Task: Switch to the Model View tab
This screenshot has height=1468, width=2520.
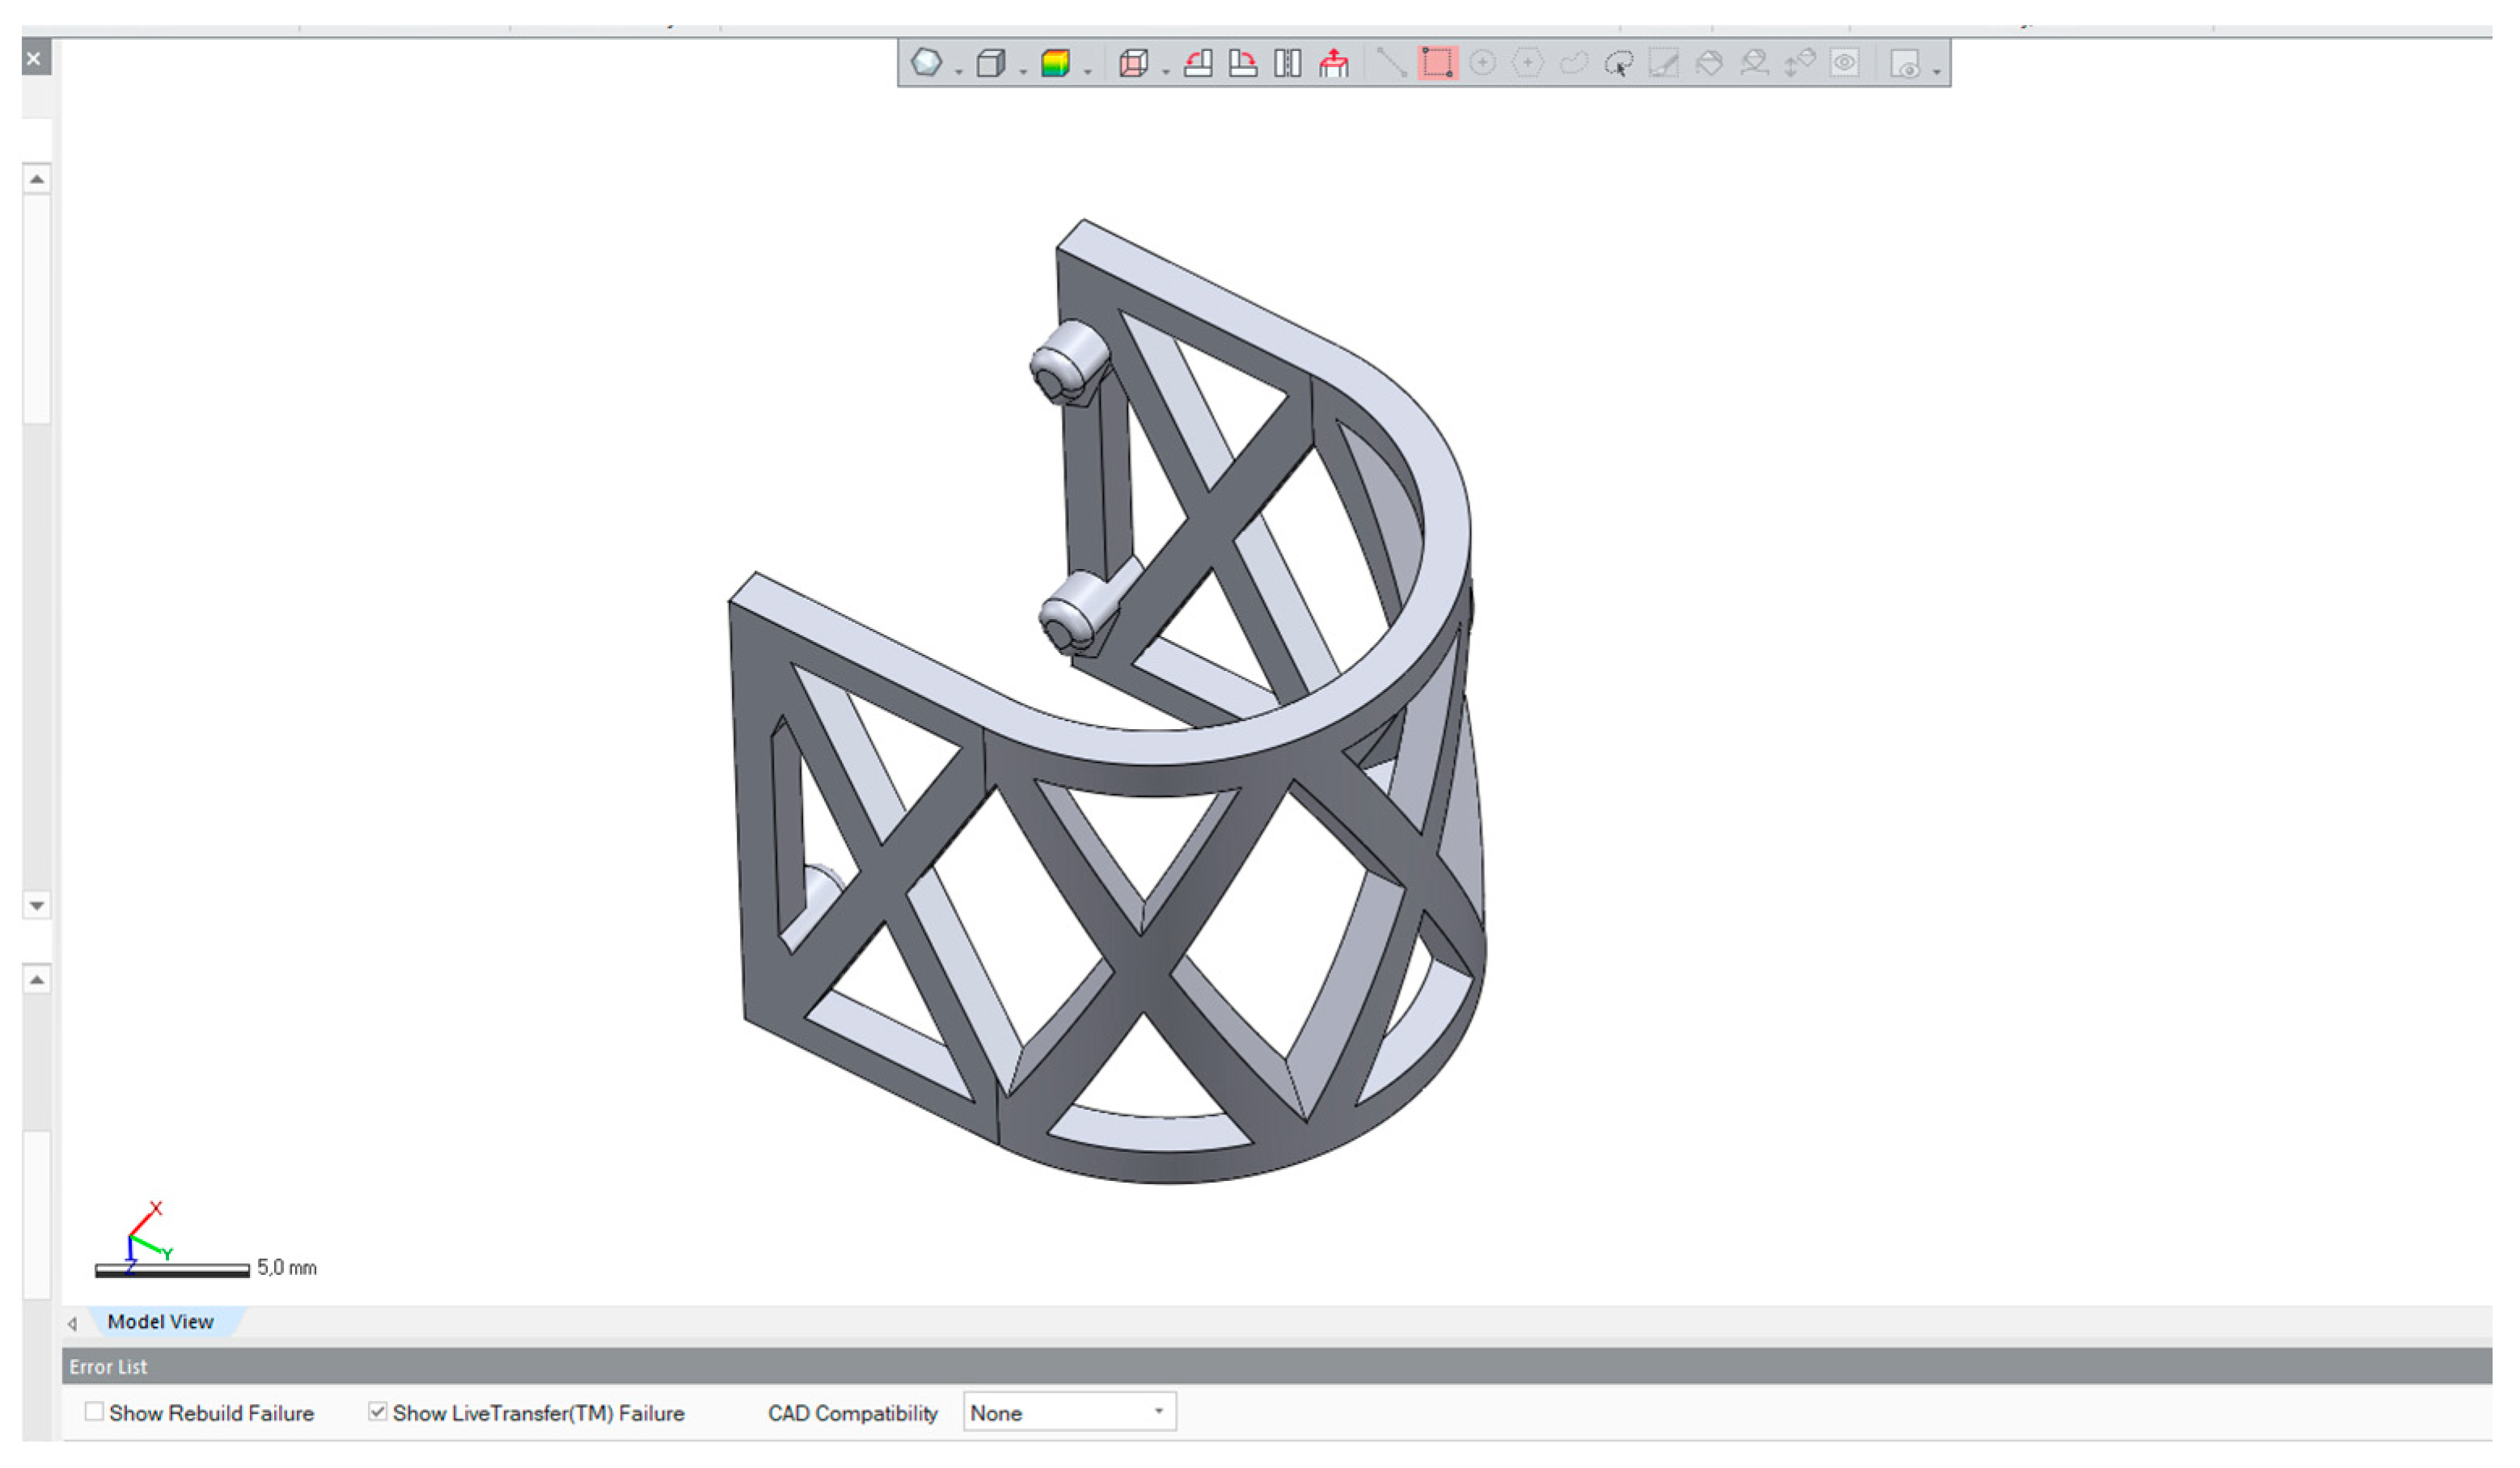Action: coord(160,1321)
